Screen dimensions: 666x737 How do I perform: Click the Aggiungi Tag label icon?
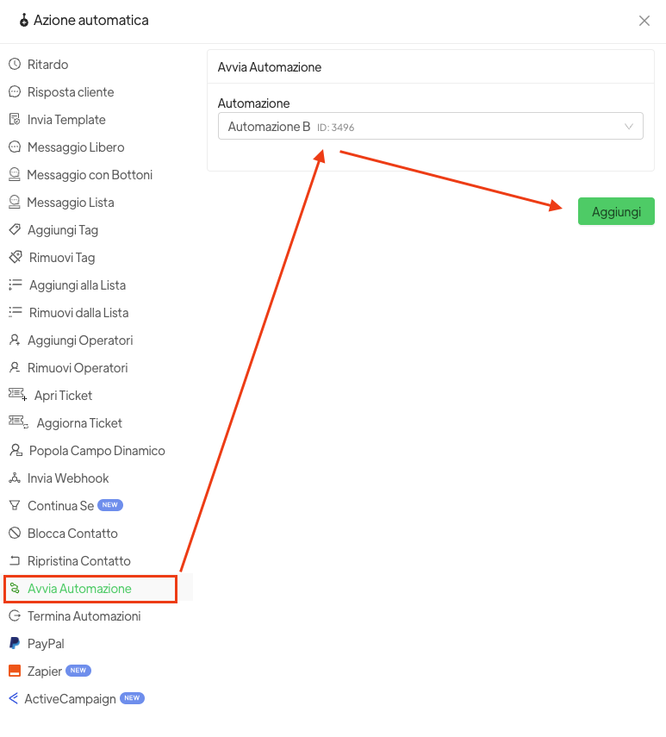click(14, 230)
